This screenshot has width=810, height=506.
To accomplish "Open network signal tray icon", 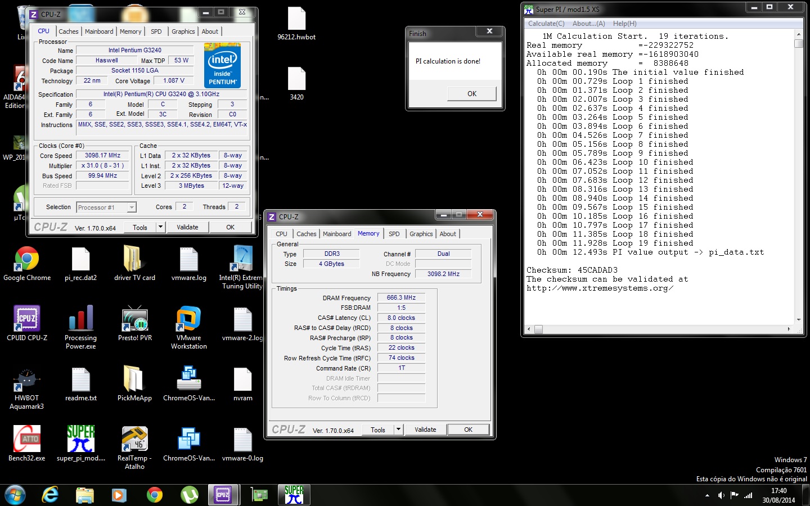I will coord(748,495).
